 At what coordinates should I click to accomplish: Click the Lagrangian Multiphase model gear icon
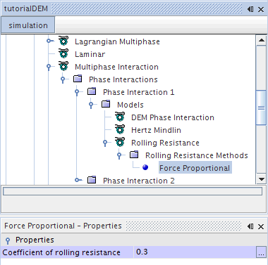(63, 41)
